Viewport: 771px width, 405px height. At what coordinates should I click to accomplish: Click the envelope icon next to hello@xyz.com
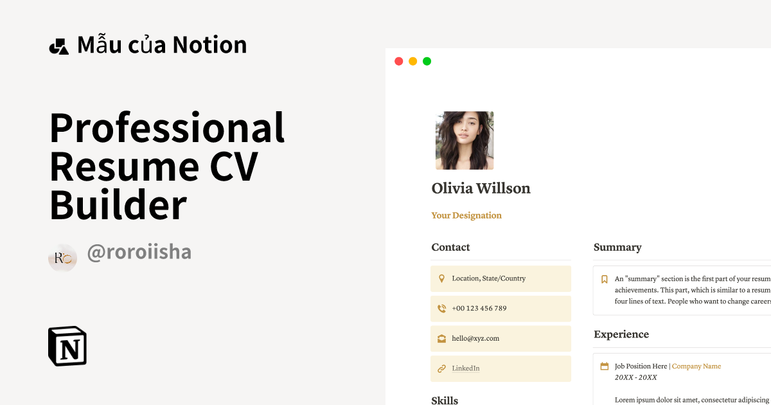tap(441, 337)
